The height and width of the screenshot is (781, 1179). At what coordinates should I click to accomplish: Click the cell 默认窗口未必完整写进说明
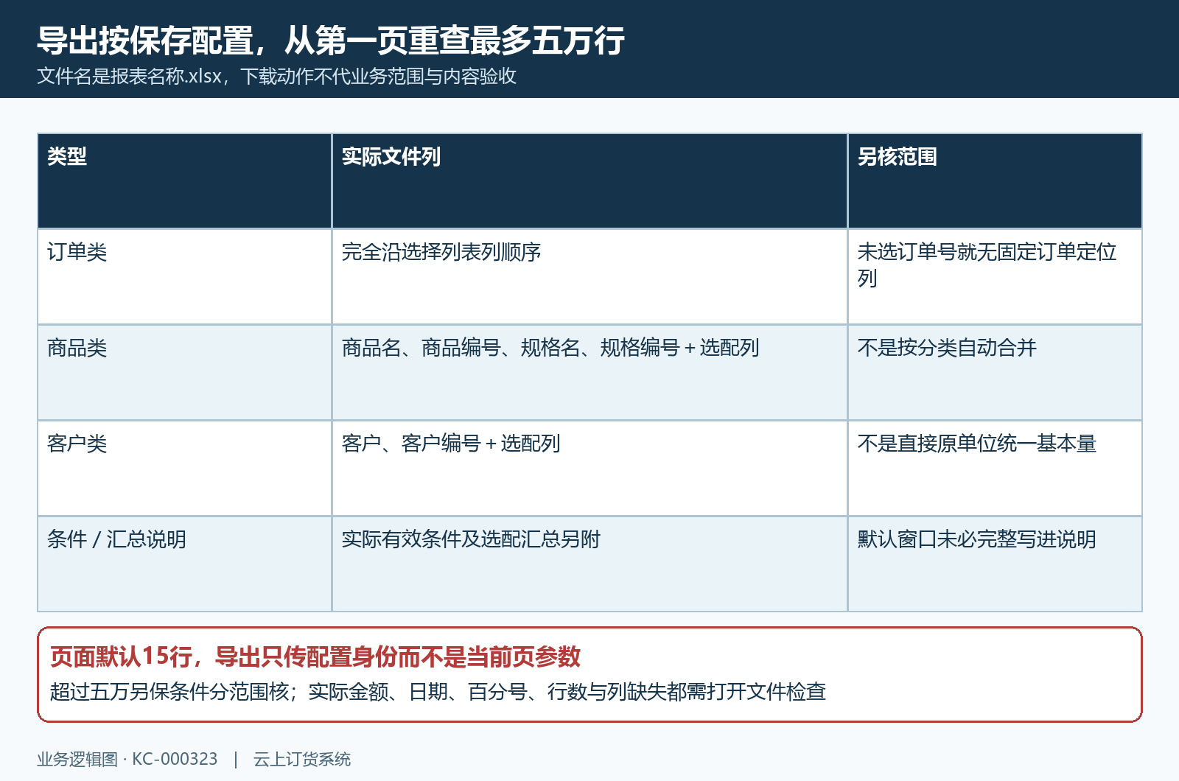pos(995,564)
